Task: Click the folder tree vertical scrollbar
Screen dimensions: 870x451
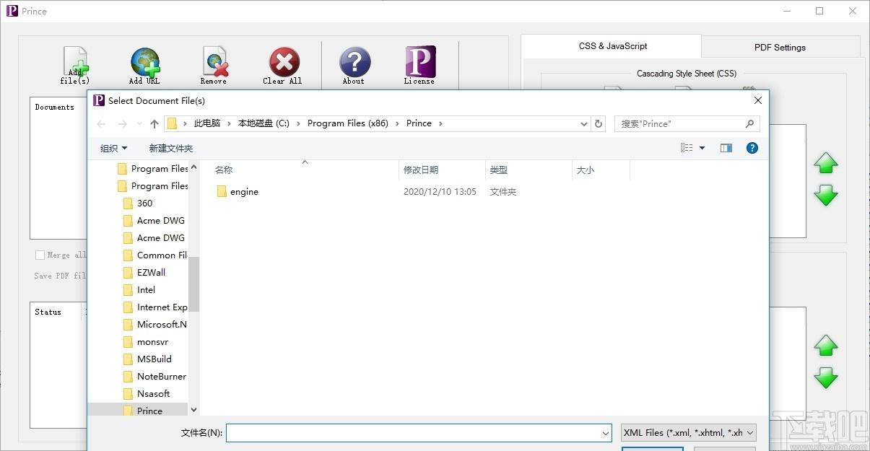Action: click(x=193, y=284)
